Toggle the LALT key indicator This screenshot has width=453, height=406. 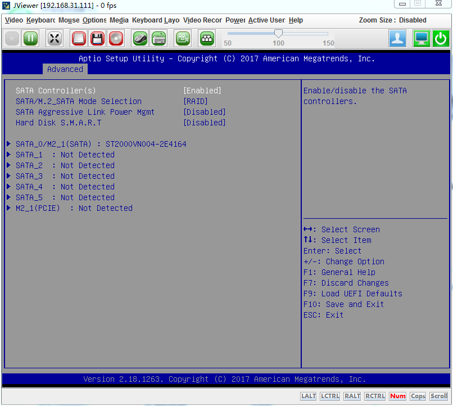309,396
